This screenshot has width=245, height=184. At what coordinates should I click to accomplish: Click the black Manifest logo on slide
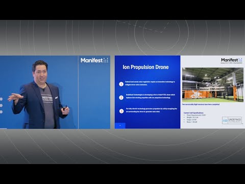[232, 60]
